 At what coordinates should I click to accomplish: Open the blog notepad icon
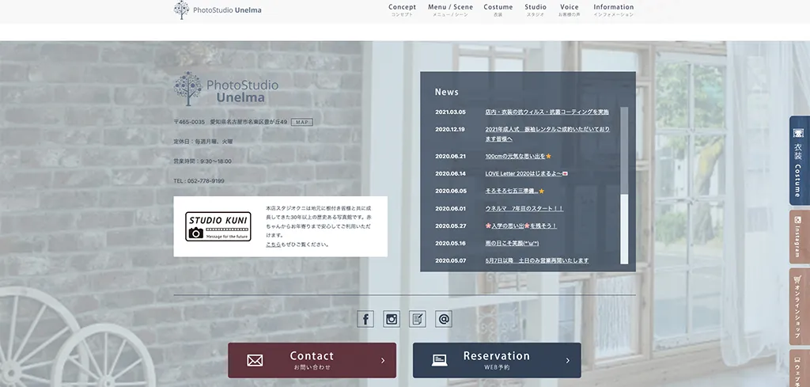(418, 319)
